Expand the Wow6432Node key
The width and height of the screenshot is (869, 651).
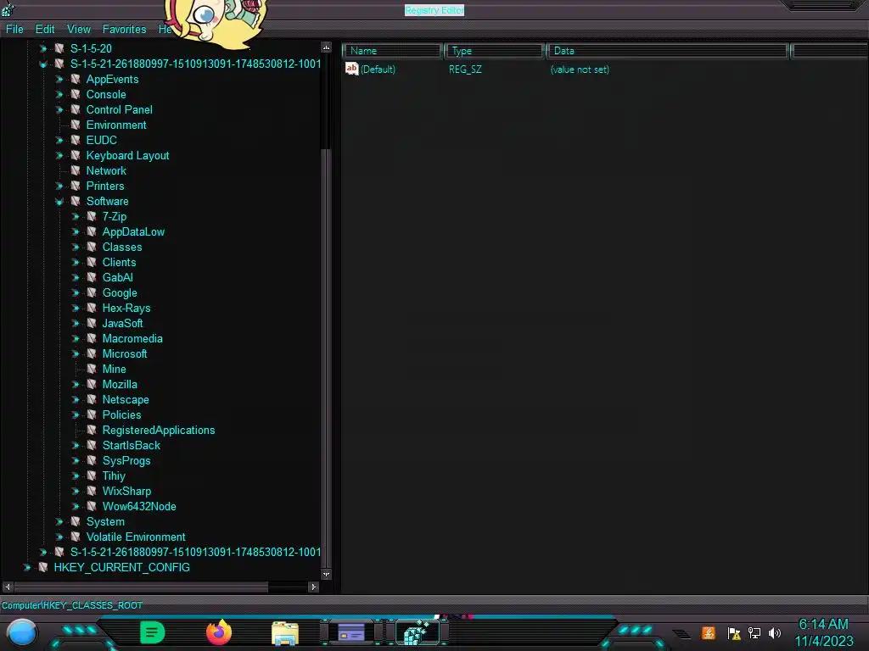coord(76,507)
